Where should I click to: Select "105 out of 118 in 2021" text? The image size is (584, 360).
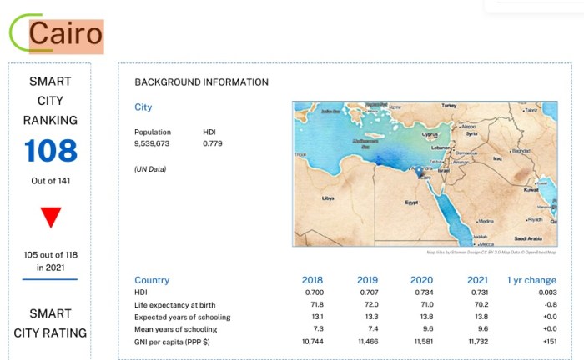click(x=51, y=261)
